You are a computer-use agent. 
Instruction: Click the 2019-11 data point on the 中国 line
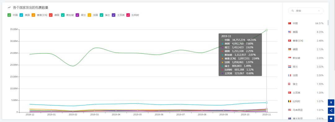(x=267, y=30)
